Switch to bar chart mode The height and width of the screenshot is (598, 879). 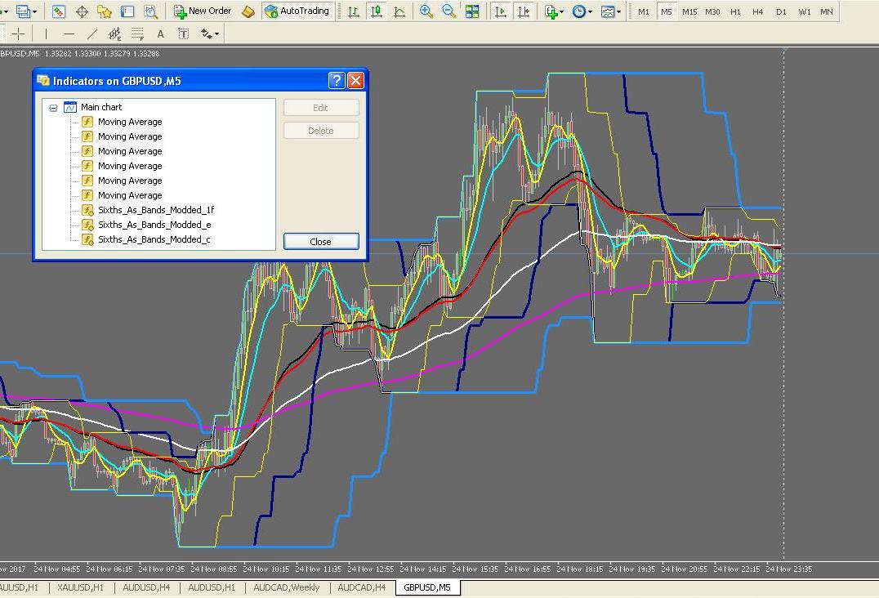coord(353,11)
